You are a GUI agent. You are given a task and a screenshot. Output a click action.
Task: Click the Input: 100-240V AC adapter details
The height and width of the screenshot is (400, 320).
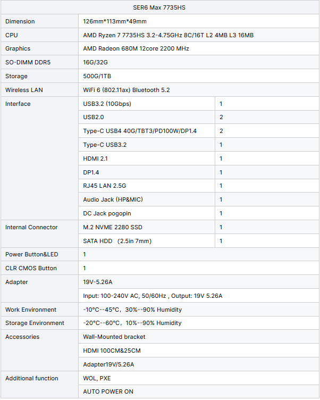[x=153, y=296]
